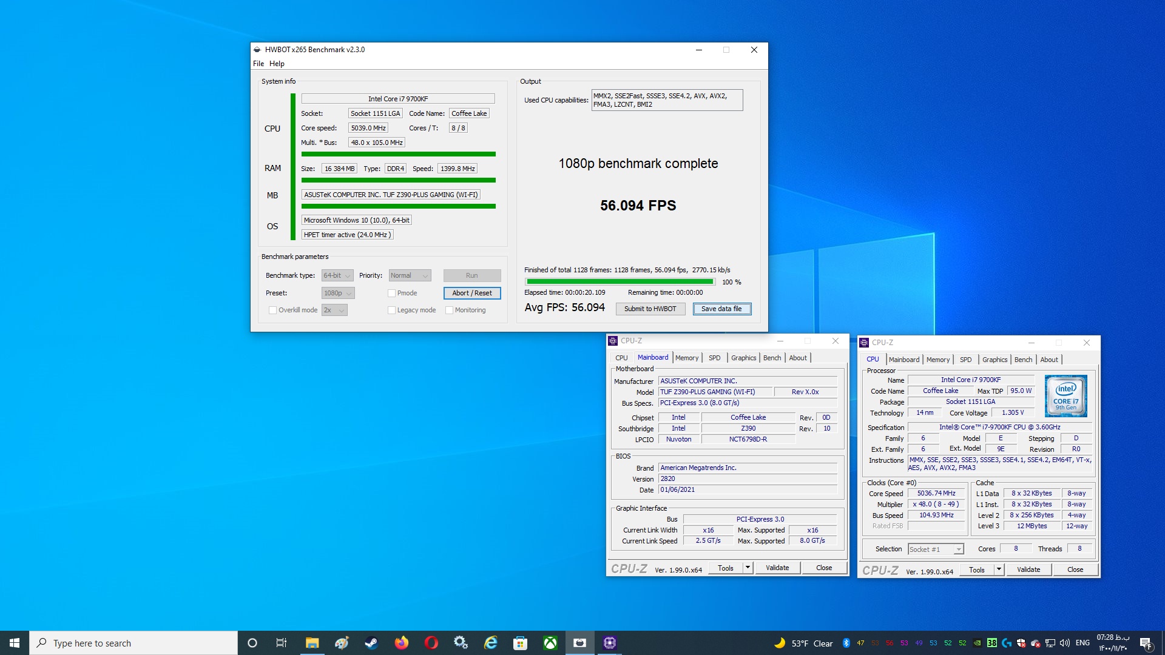
Task: Click the gears settings icon on taskbar
Action: [x=461, y=643]
